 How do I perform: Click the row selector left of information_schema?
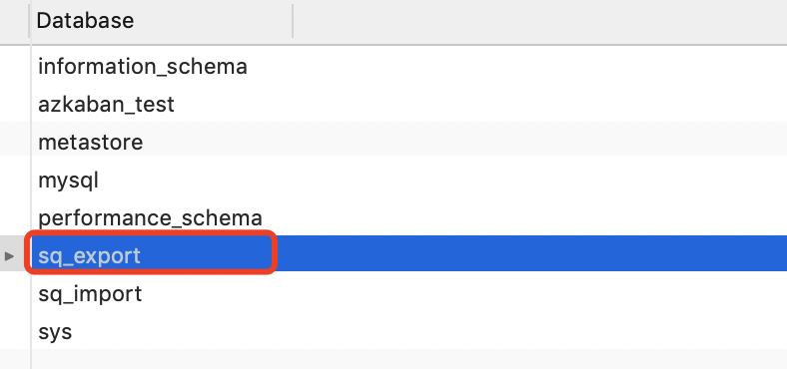pyautogui.click(x=15, y=66)
